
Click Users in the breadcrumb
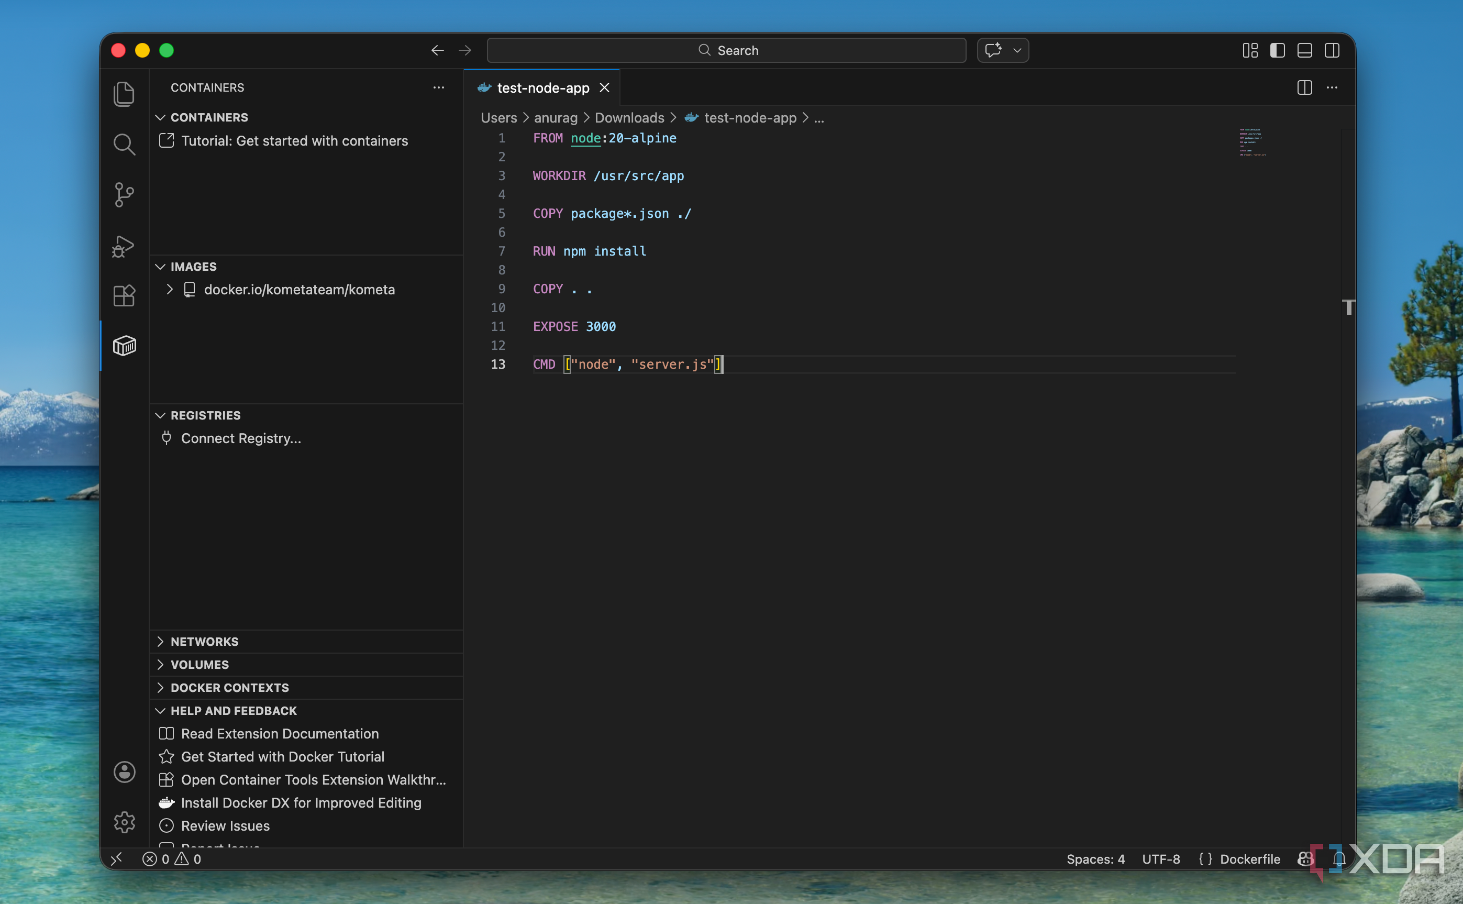coord(499,118)
